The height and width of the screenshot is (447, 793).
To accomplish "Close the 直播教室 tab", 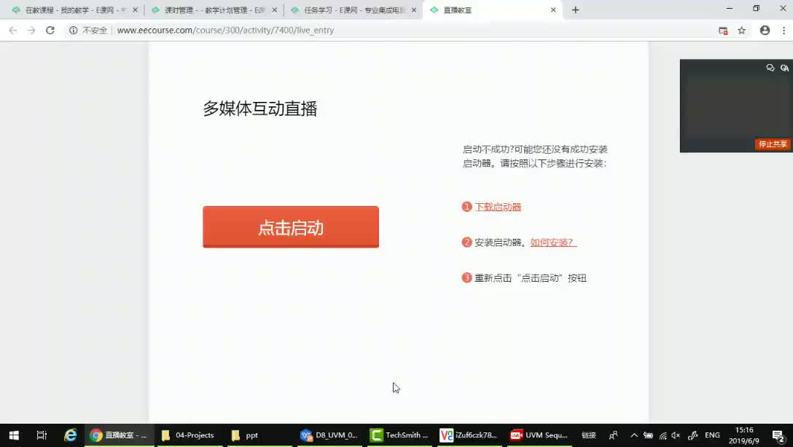I will (553, 10).
